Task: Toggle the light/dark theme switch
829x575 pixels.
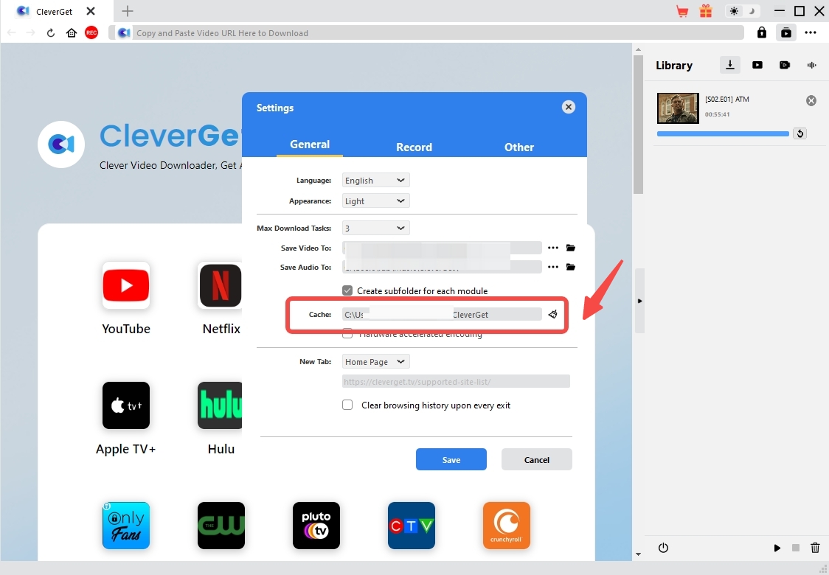Action: (x=742, y=11)
